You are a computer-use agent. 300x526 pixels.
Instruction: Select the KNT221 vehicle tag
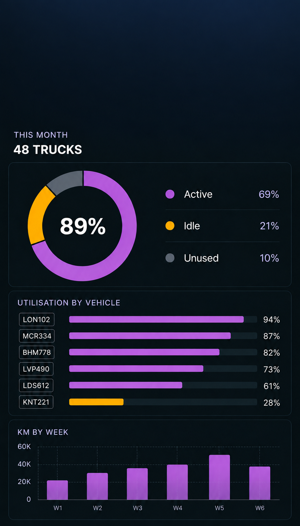tap(36, 402)
